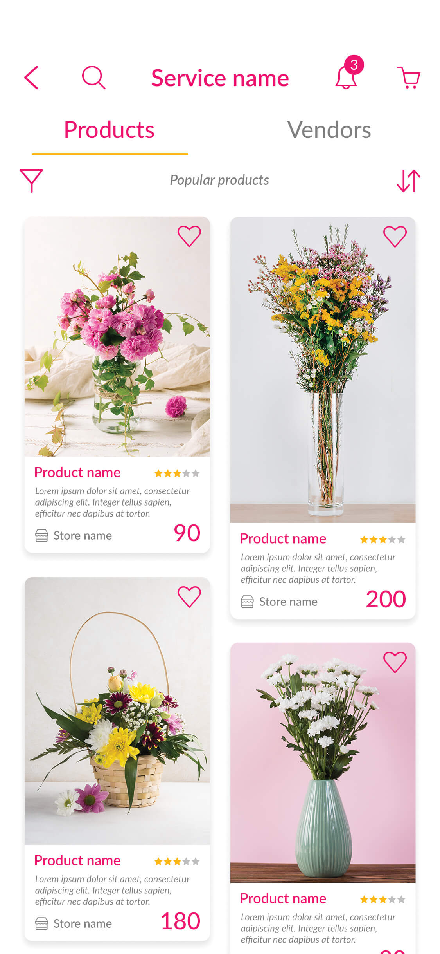Favorite the pink flowers product priced 90
This screenshot has width=440, height=954.
(189, 236)
